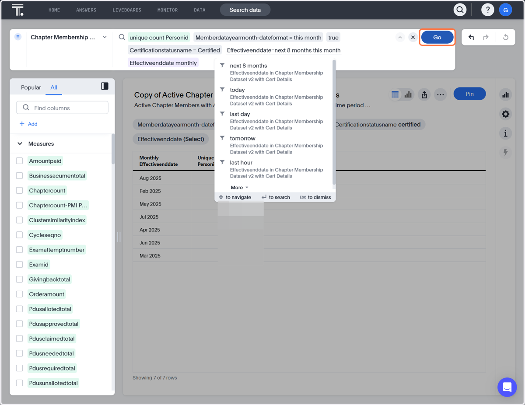Switch to table view icon
Image resolution: width=525 pixels, height=405 pixels.
point(395,94)
